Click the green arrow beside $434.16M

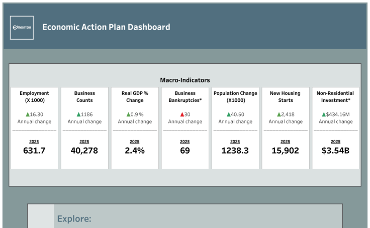[x=324, y=115]
